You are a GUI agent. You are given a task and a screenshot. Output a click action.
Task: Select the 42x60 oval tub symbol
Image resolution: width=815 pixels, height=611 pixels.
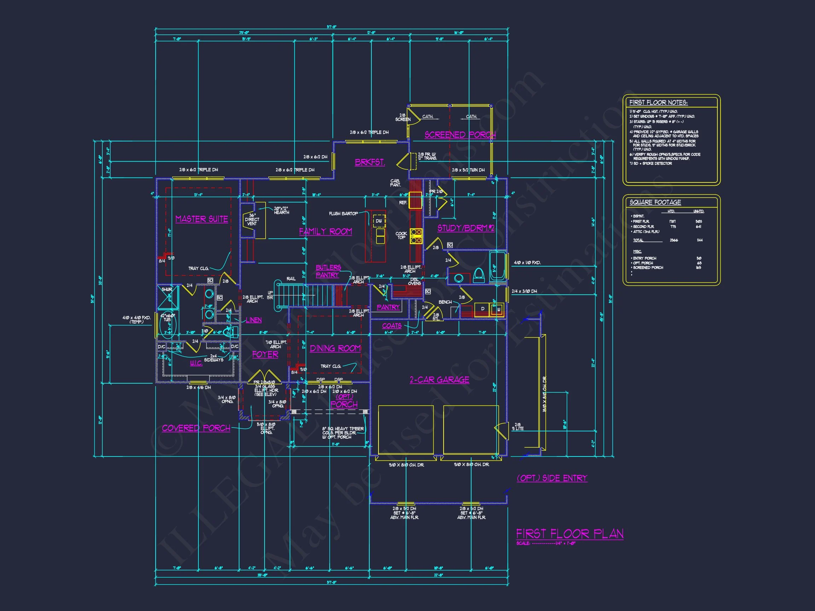pos(168,326)
